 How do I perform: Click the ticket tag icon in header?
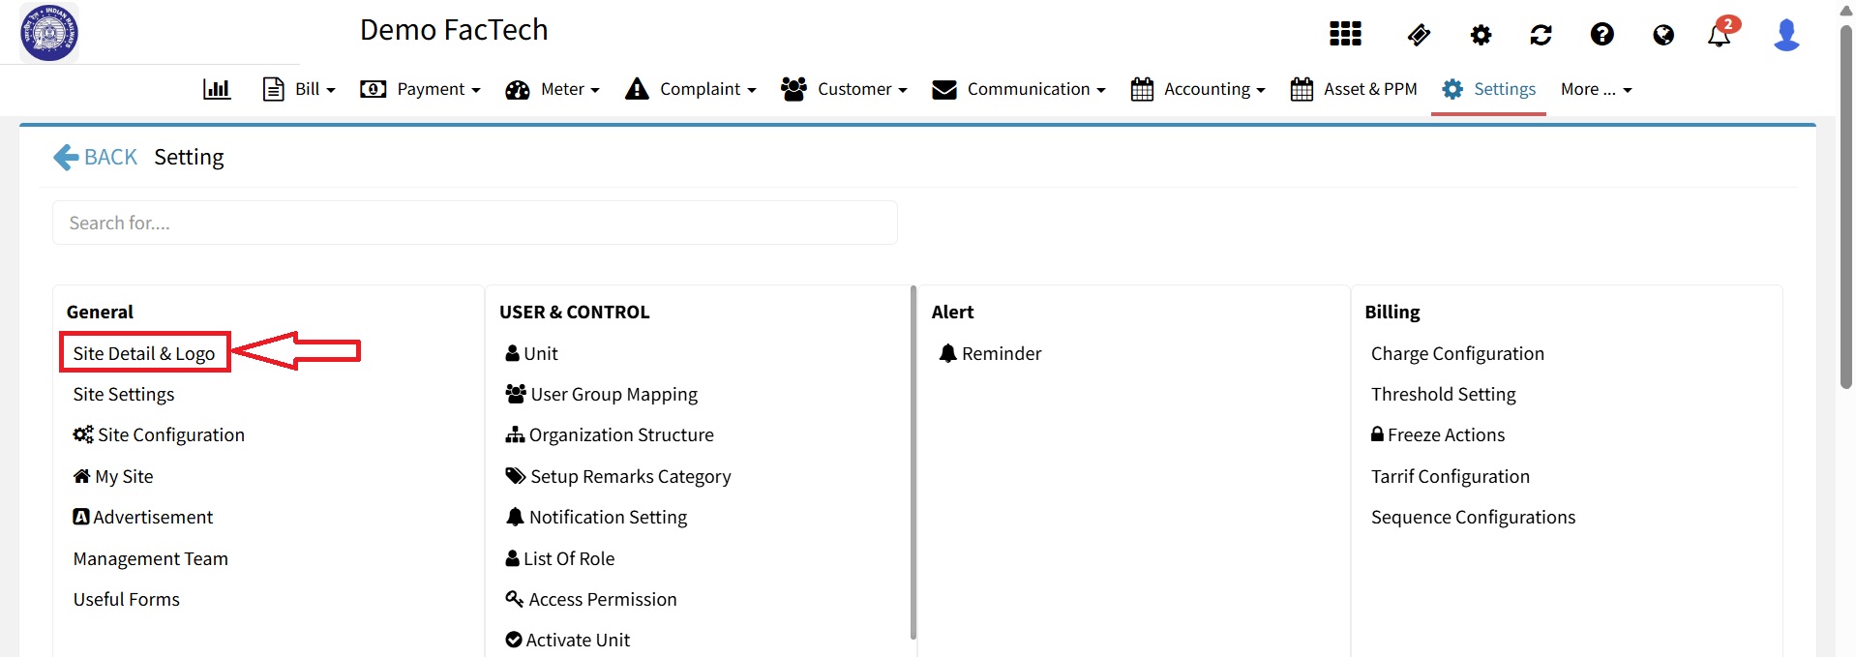pos(1419,35)
